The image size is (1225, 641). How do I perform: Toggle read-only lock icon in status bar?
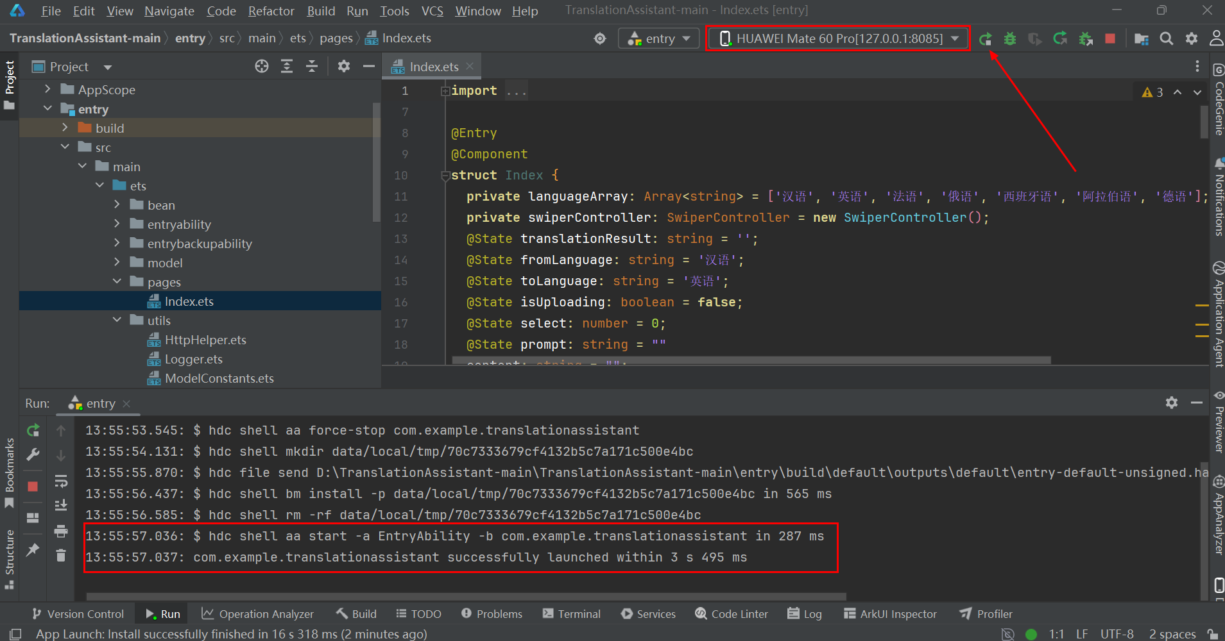(1212, 634)
